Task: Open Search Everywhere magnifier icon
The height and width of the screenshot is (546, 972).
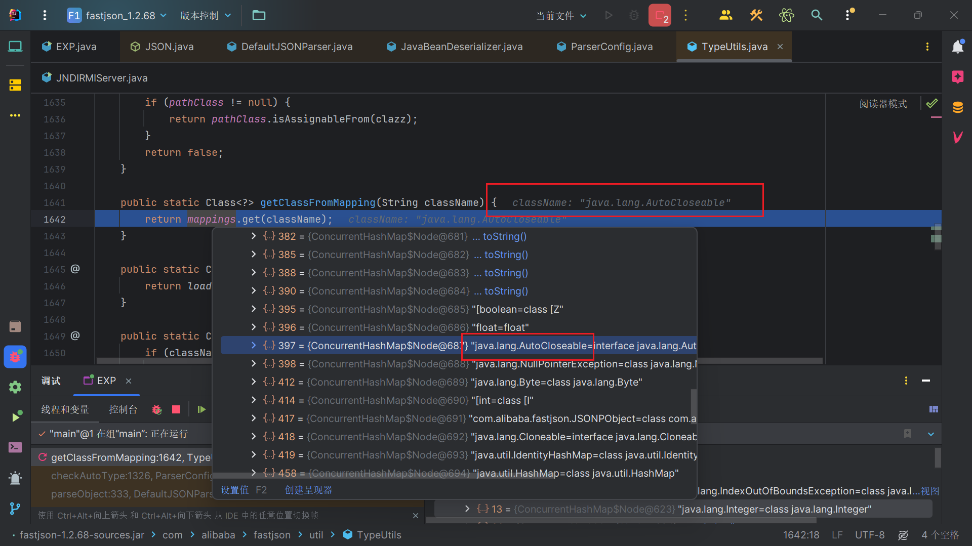Action: coord(817,15)
